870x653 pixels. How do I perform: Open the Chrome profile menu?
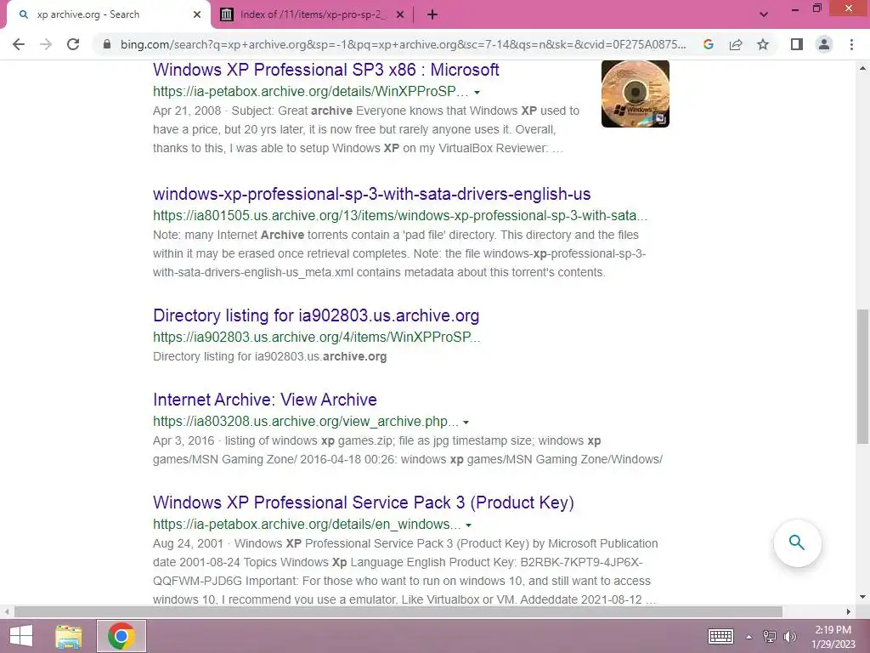[824, 44]
